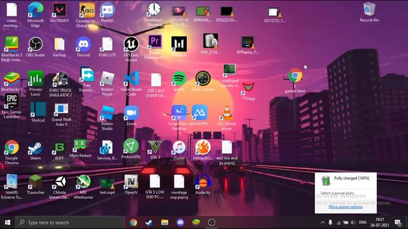Click the microphone tray icon

(330, 223)
